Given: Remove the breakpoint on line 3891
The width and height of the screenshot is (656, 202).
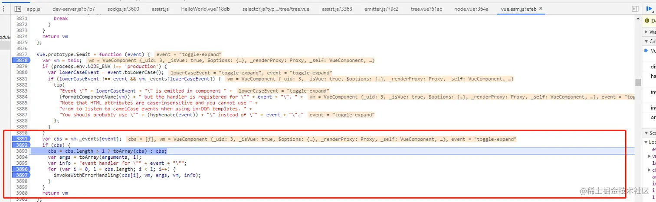Looking at the screenshot, I should 22,139.
